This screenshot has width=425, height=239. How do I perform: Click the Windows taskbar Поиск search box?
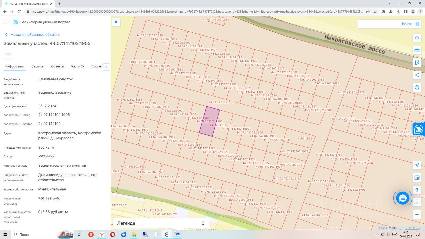42,235
